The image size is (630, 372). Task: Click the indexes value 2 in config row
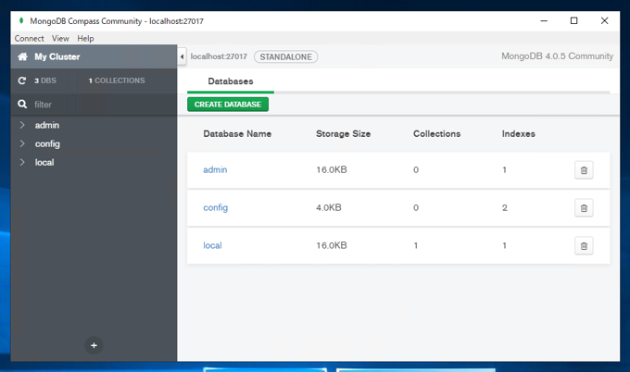pos(505,207)
